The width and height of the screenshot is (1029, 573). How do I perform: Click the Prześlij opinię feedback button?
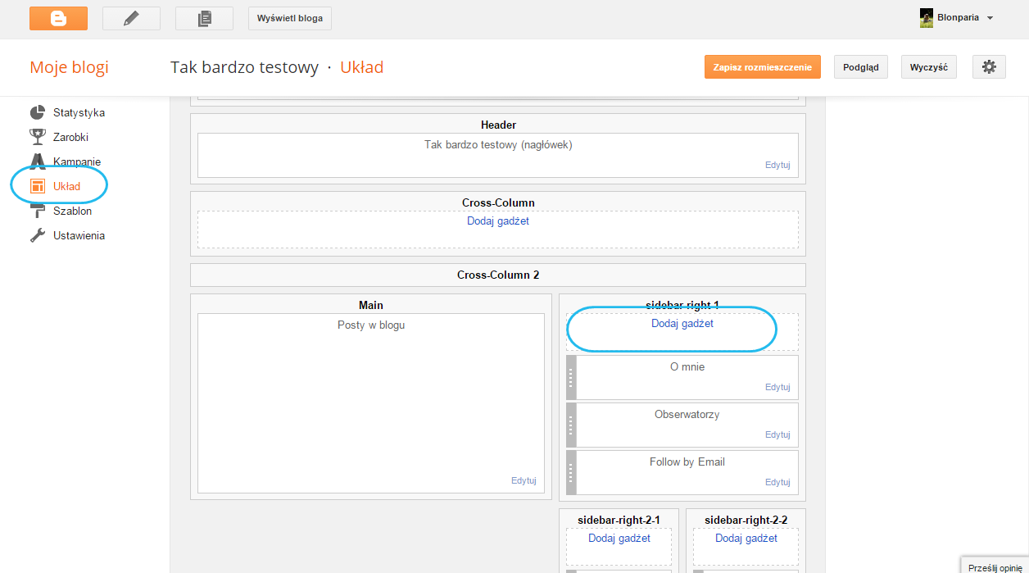point(995,567)
